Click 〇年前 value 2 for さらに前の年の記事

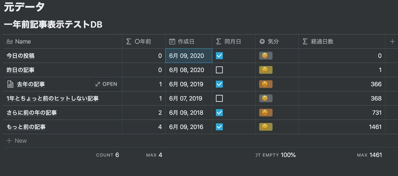point(160,113)
